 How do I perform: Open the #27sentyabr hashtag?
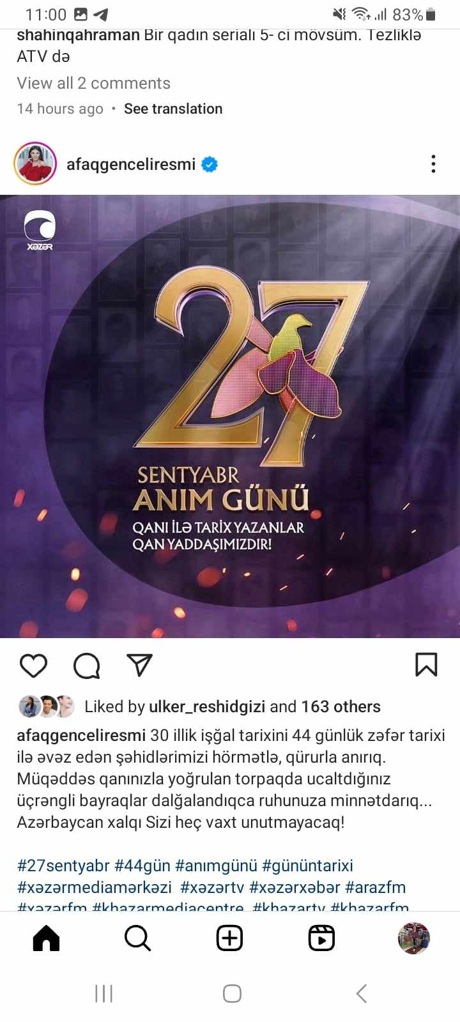coord(63,866)
